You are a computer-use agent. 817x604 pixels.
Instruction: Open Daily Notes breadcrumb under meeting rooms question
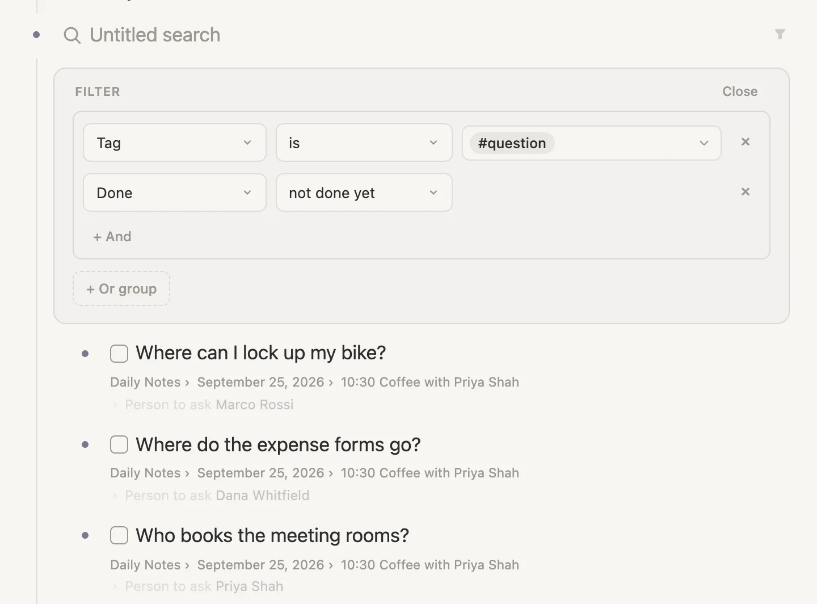145,565
